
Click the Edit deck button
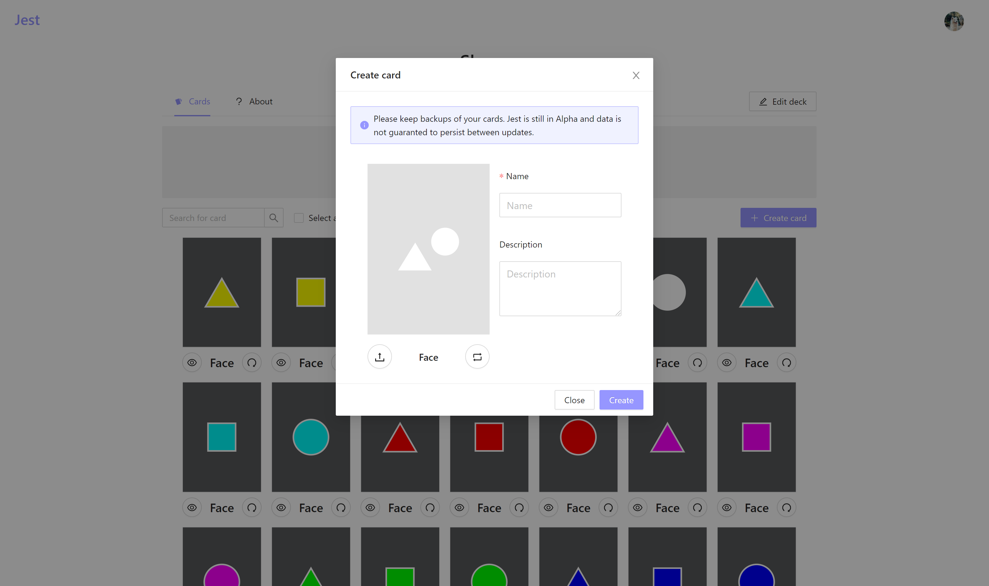(x=783, y=102)
